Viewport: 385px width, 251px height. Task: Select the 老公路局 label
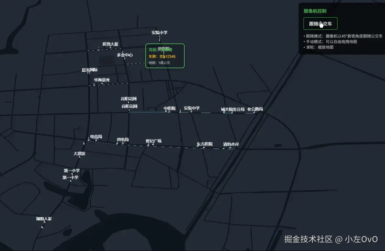pyautogui.click(x=255, y=109)
